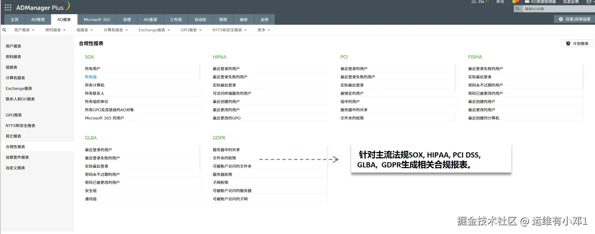The width and height of the screenshot is (595, 234).
Task: Click the schedule icon on 计划报表 button
Action: click(568, 43)
